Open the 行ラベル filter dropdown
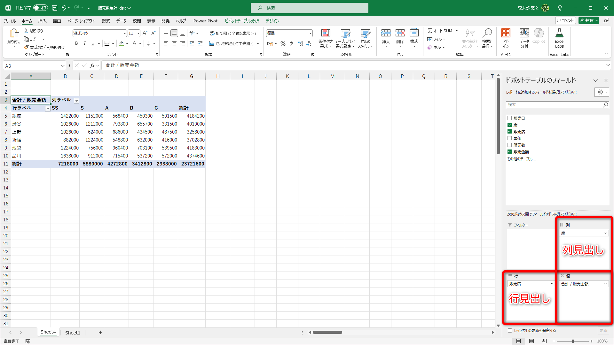Screen dimensions: 614x345 click(48, 109)
